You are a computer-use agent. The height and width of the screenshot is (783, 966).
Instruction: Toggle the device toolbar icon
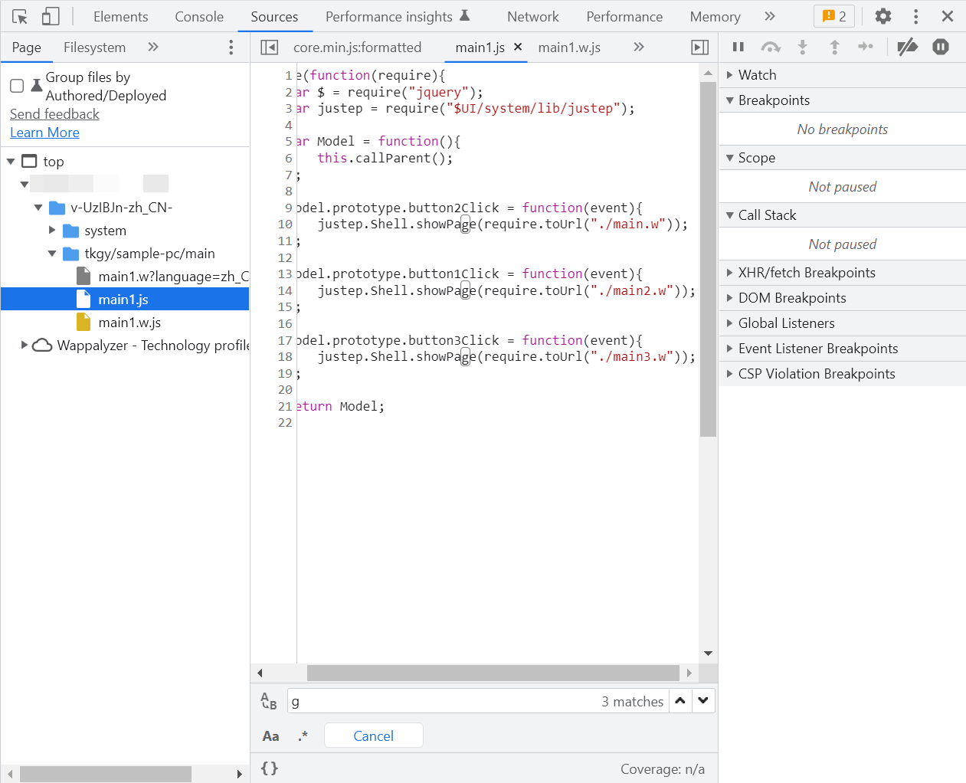click(x=51, y=16)
